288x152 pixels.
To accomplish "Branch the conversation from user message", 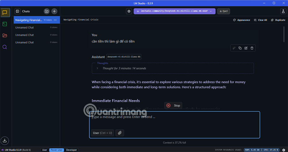I will (234, 48).
